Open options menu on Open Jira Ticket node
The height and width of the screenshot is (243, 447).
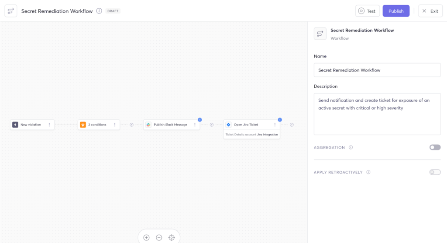[x=275, y=125]
